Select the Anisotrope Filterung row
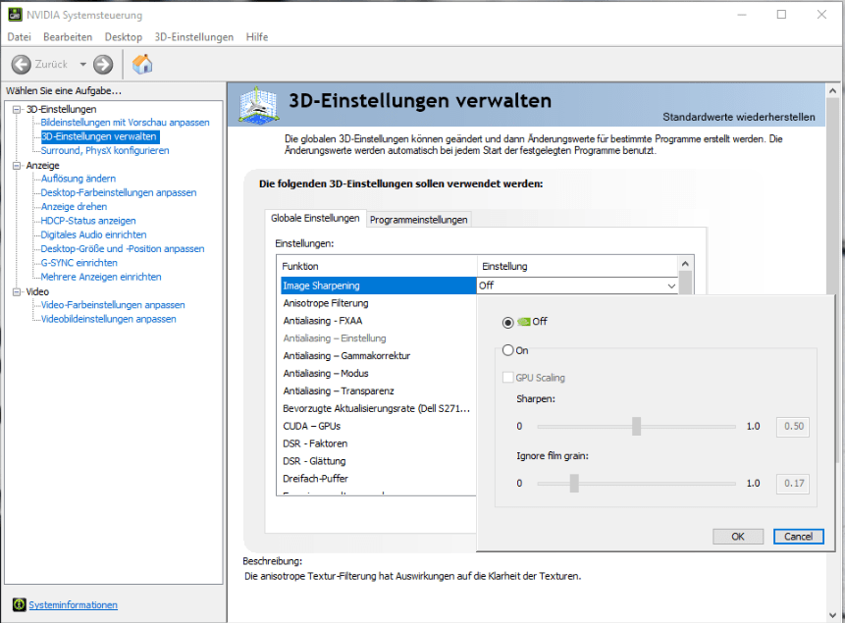Image resolution: width=845 pixels, height=623 pixels. (x=378, y=303)
